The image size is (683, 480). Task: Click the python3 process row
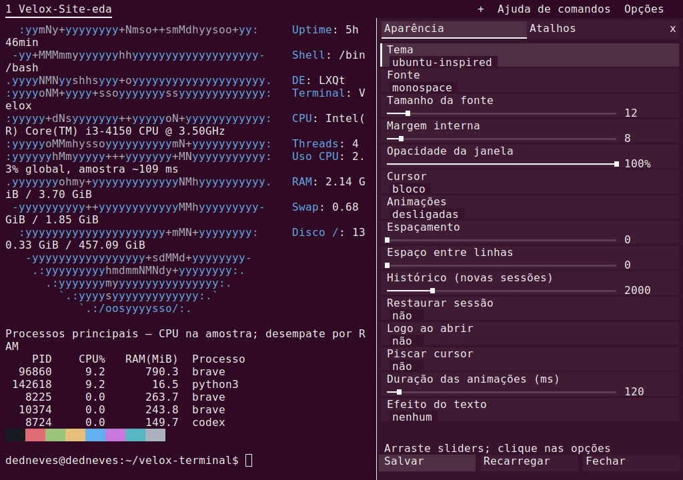click(125, 384)
